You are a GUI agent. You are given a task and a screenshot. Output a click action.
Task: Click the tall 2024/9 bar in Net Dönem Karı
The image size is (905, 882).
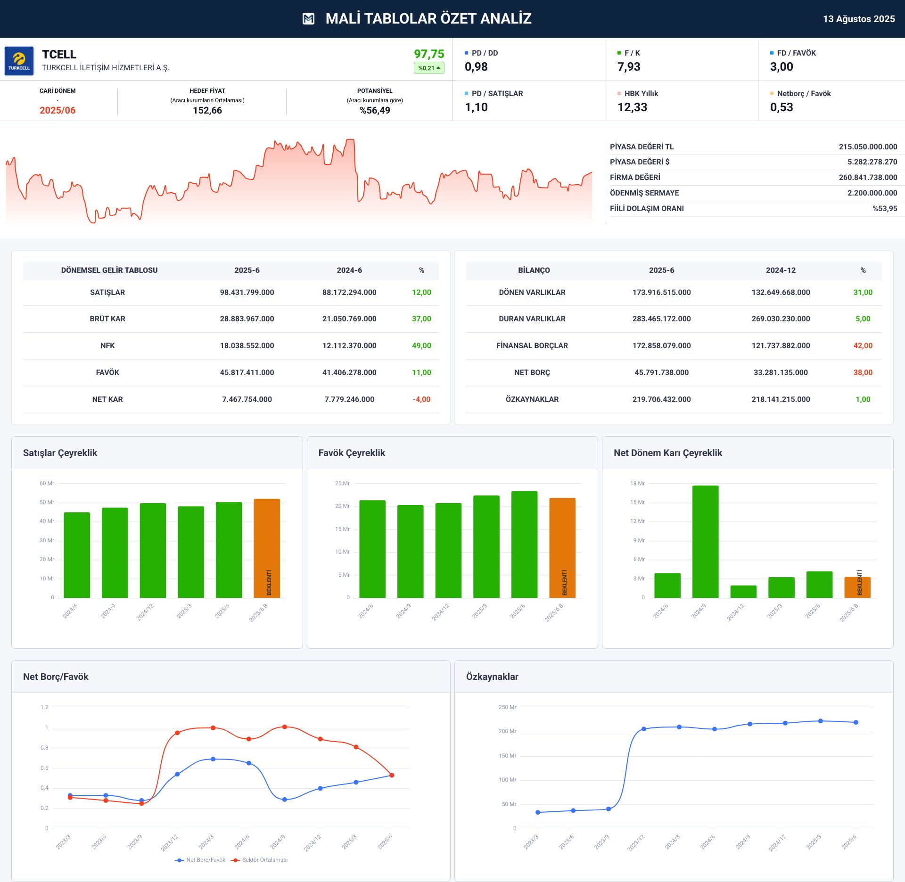click(x=705, y=542)
